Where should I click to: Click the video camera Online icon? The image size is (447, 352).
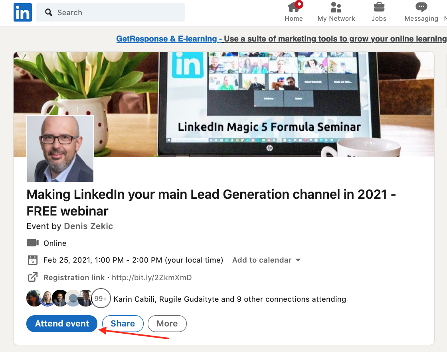(33, 243)
